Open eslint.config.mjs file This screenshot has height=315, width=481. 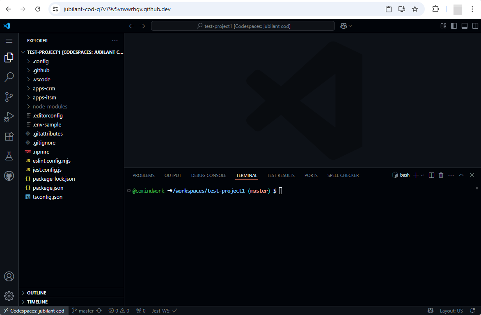(x=71, y=161)
